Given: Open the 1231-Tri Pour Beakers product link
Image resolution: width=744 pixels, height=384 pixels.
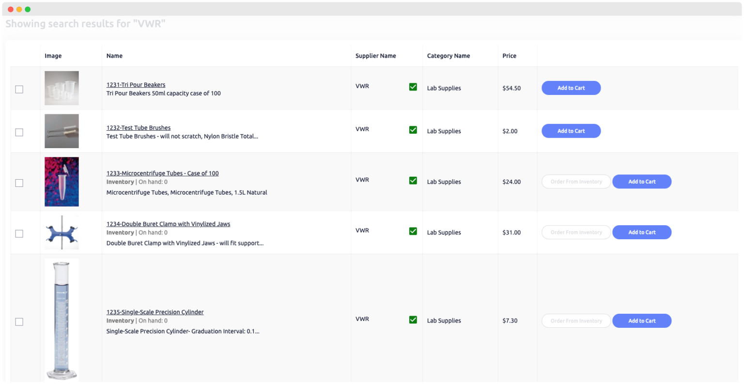Looking at the screenshot, I should click(x=136, y=84).
